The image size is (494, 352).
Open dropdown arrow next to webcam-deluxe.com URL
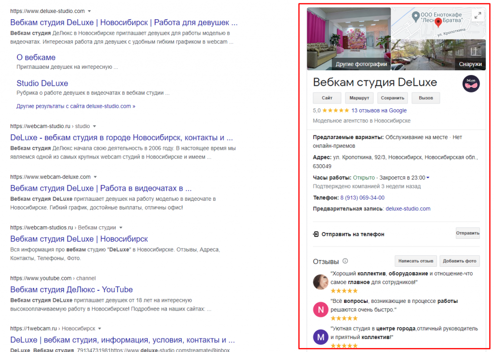pyautogui.click(x=95, y=177)
